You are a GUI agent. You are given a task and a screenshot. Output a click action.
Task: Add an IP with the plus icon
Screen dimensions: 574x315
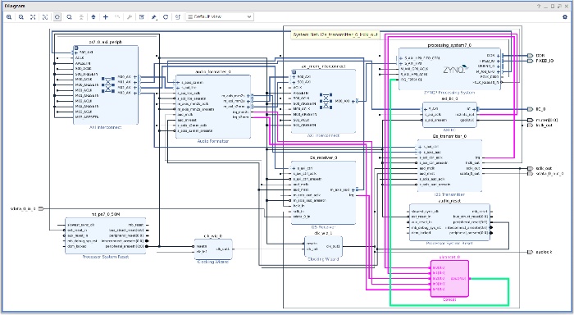tap(106, 17)
